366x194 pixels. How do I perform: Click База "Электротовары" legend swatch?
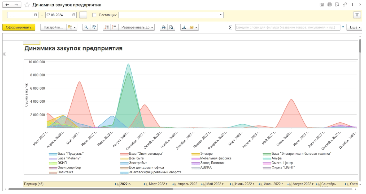click(x=124, y=154)
